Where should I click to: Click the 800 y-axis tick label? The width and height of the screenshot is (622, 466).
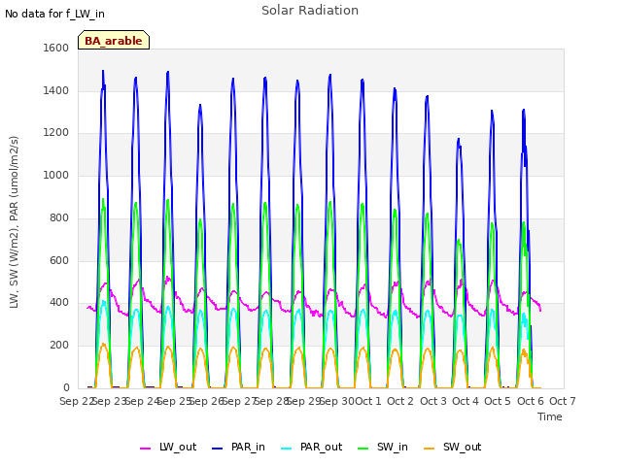click(59, 217)
